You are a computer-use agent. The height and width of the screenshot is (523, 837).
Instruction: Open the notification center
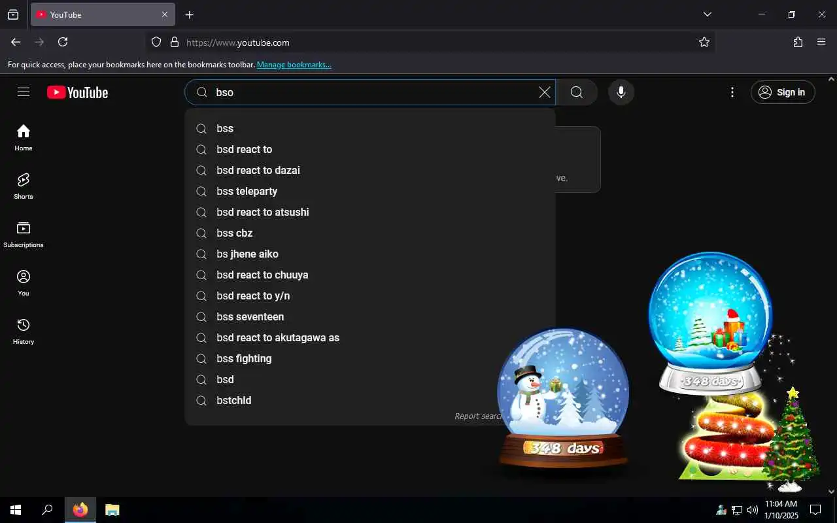tap(815, 510)
